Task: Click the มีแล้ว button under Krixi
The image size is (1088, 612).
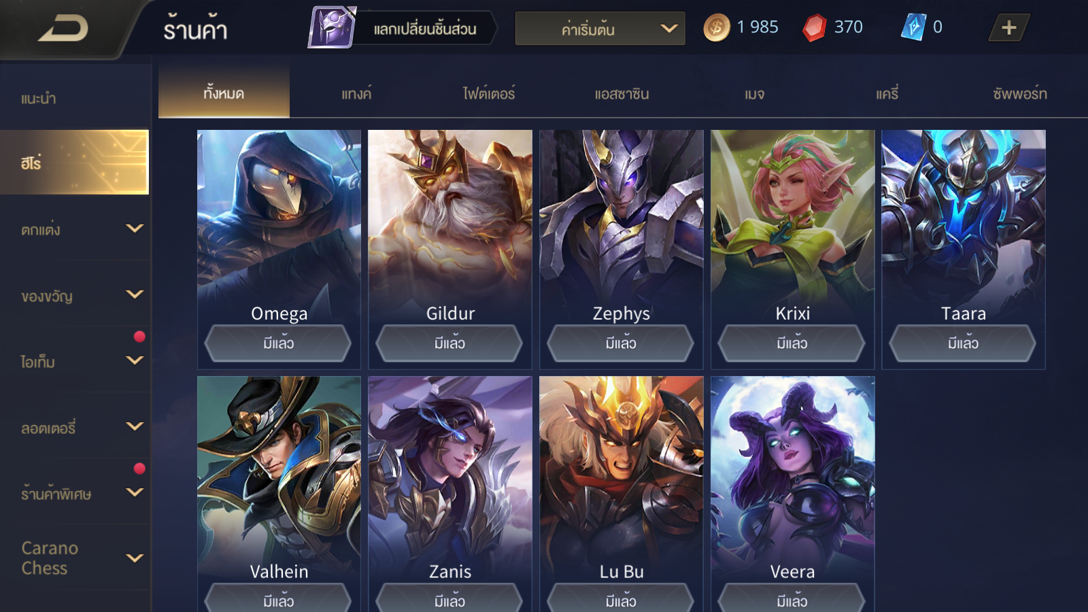Action: pos(792,343)
